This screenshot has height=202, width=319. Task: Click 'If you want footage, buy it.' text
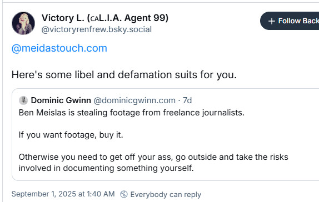coord(71,135)
